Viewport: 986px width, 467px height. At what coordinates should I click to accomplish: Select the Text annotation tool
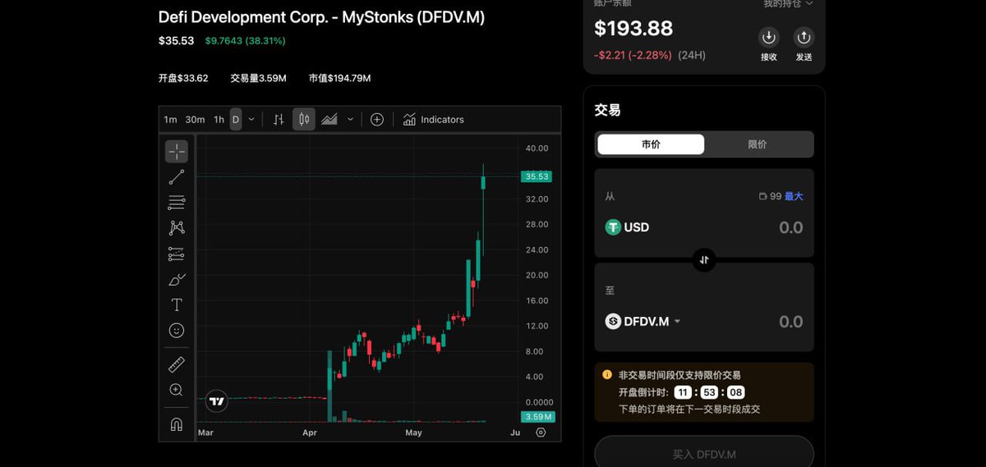[177, 304]
